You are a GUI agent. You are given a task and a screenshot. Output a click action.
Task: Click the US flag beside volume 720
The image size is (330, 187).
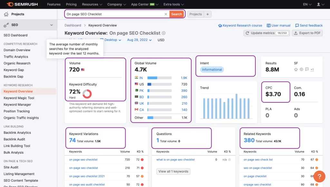[83, 70]
